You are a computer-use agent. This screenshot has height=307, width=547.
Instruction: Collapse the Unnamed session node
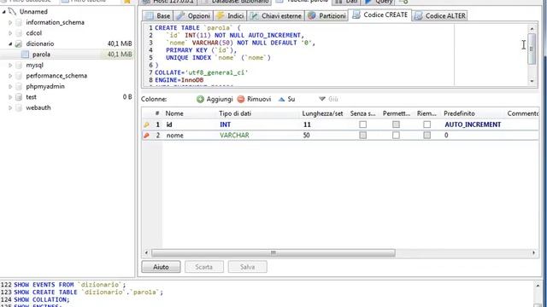[3, 12]
